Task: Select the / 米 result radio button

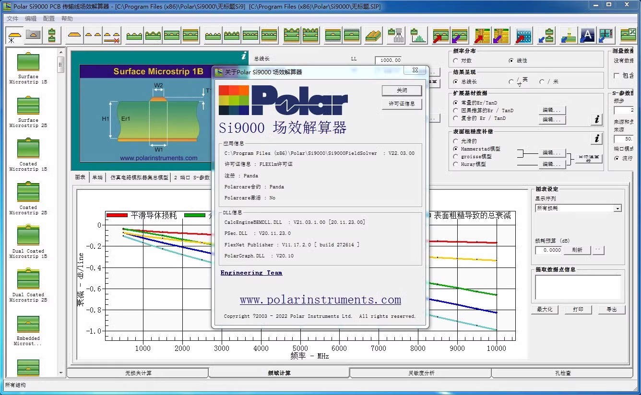Action: 542,81
